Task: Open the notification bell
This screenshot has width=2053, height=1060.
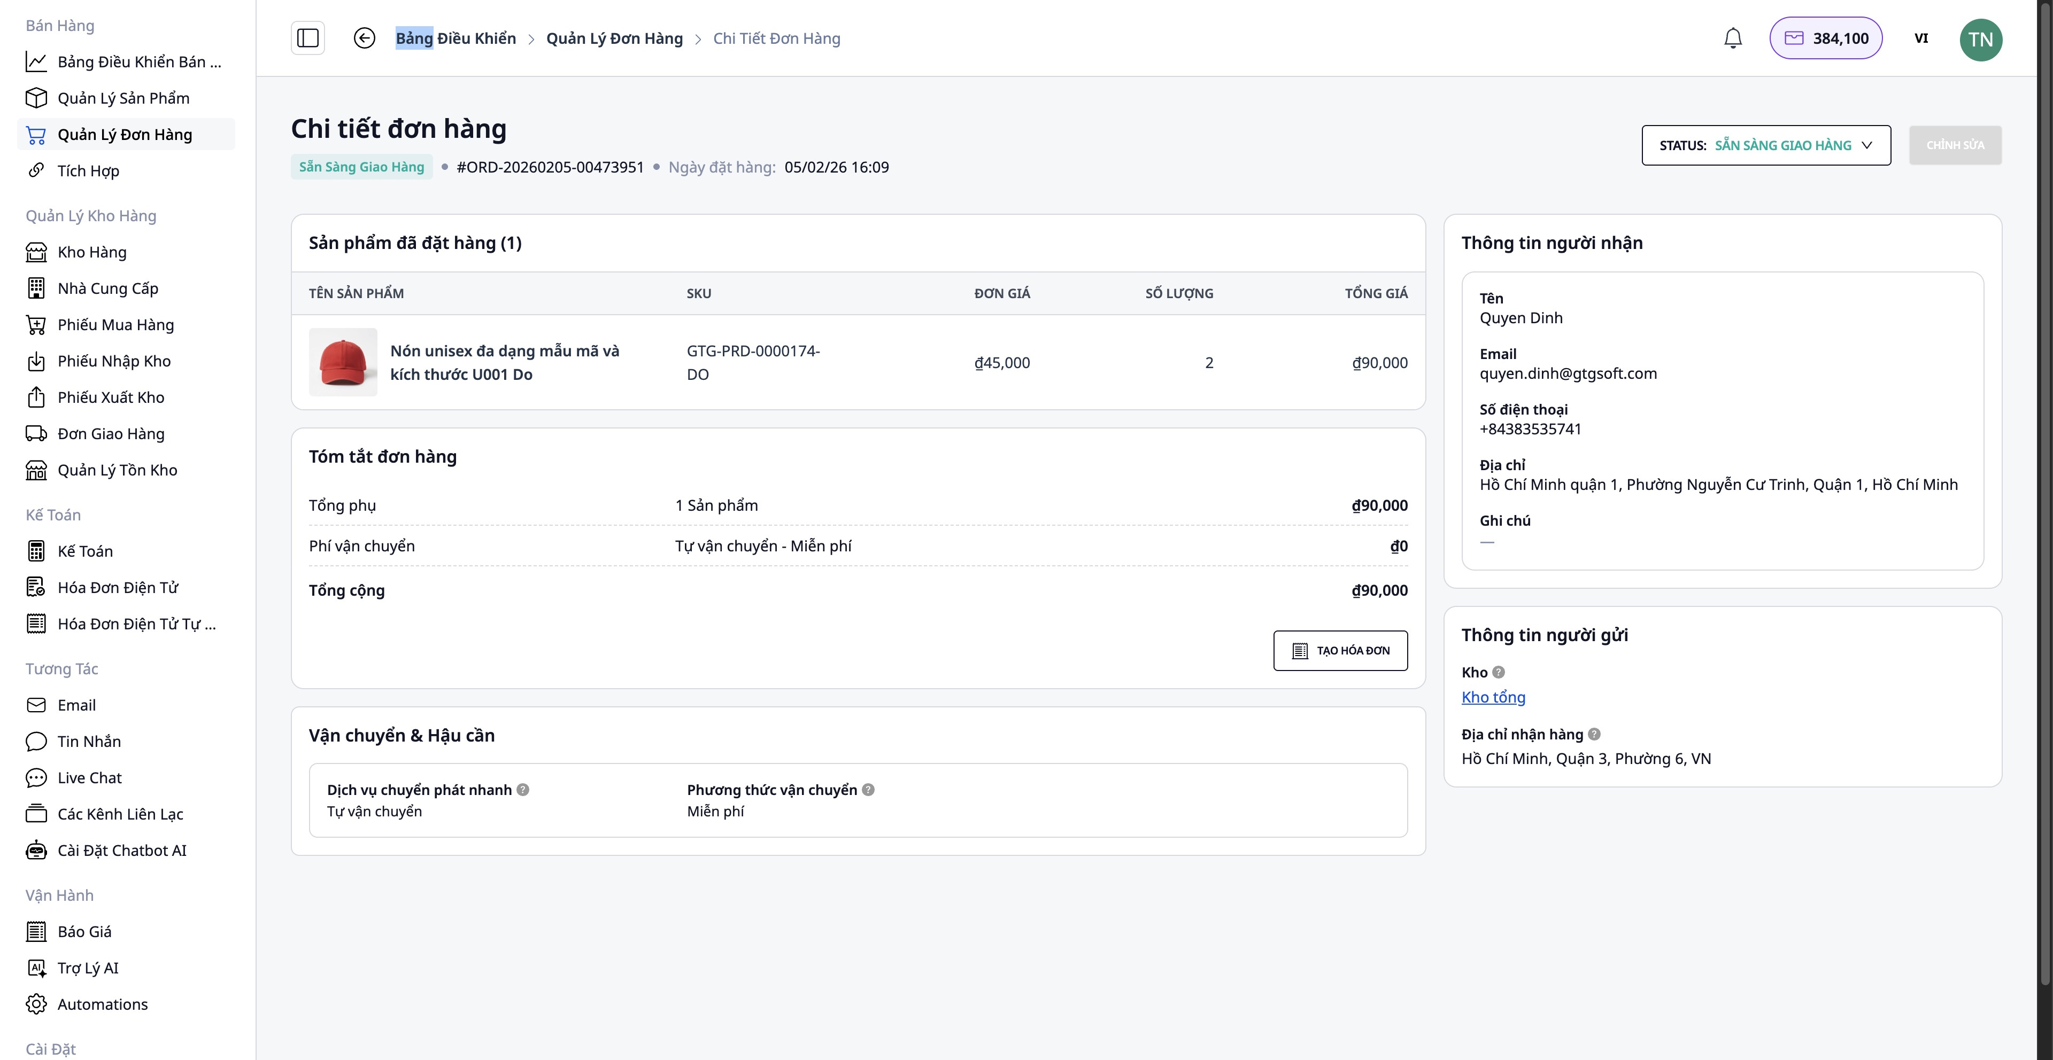Action: coord(1733,38)
